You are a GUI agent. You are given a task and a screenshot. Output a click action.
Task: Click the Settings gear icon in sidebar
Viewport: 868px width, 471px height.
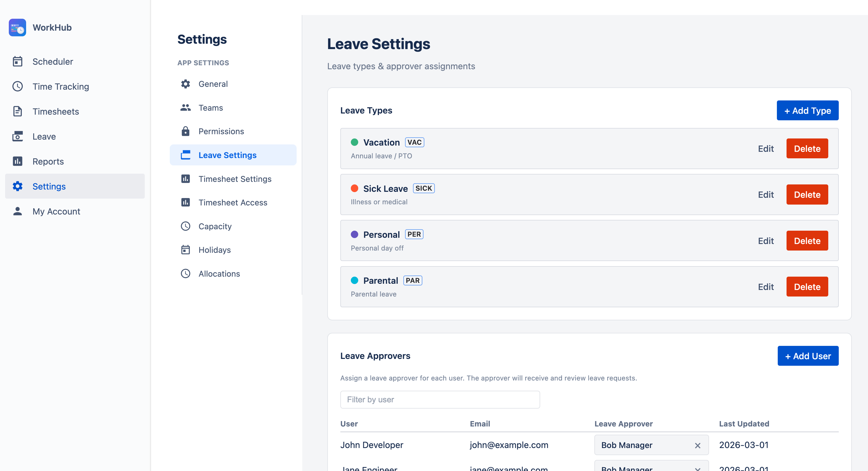point(18,186)
